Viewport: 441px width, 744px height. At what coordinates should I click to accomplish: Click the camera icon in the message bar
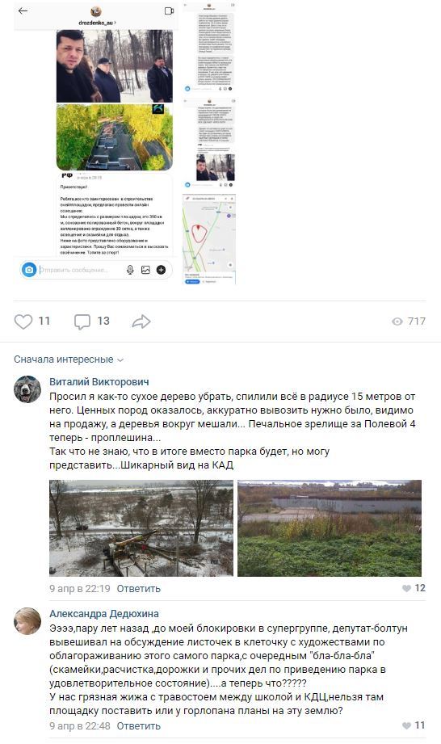29,270
